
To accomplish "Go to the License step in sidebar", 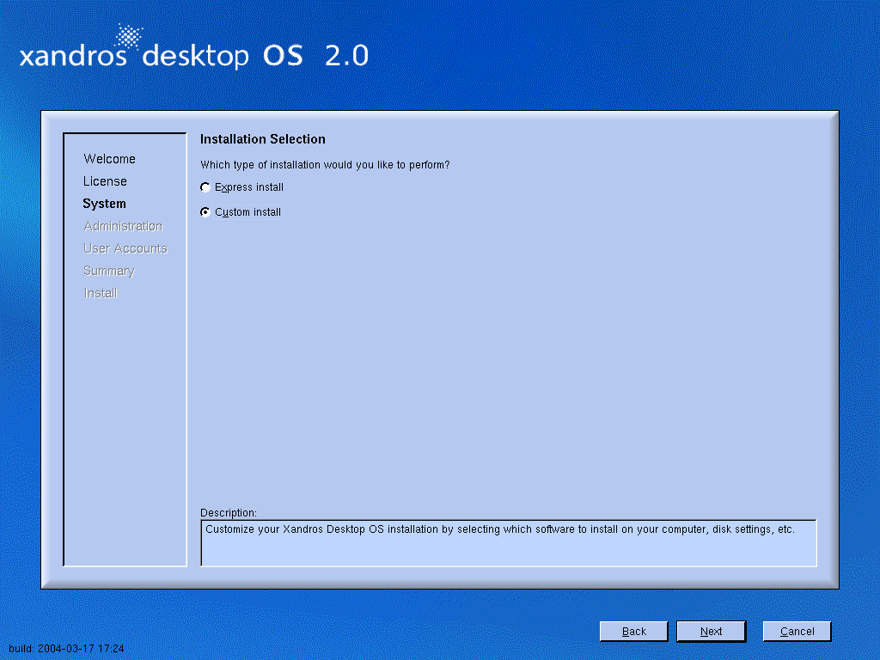I will tap(105, 181).
